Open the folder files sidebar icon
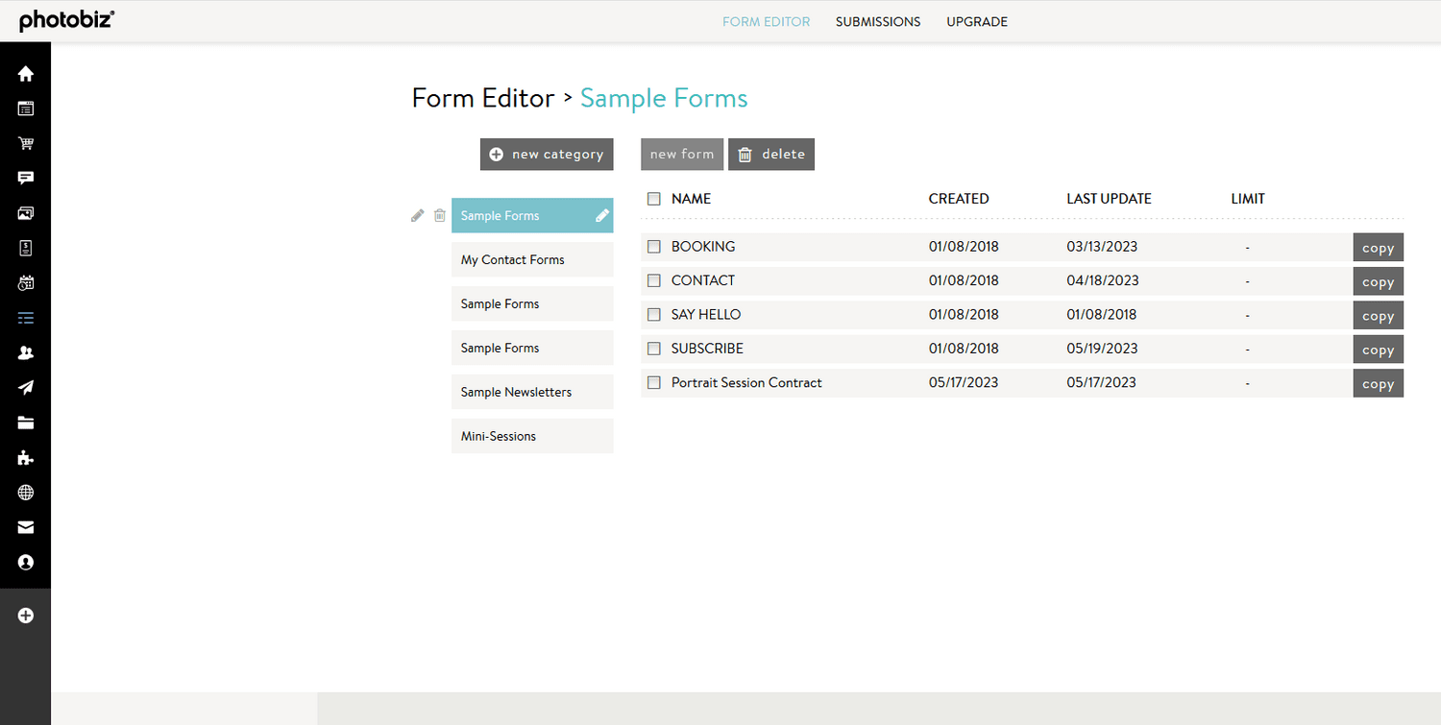Screen dimensions: 1441x725 (x=26, y=423)
